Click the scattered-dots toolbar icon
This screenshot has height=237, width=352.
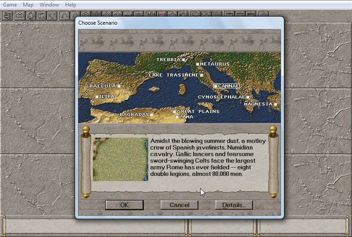(52, 16)
